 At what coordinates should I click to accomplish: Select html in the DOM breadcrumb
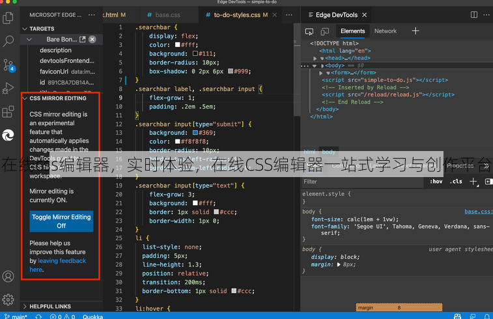tap(309, 152)
